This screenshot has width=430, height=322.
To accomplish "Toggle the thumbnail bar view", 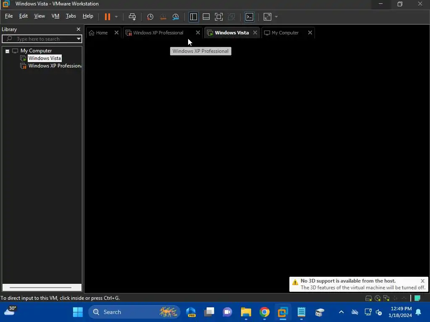I will (206, 17).
